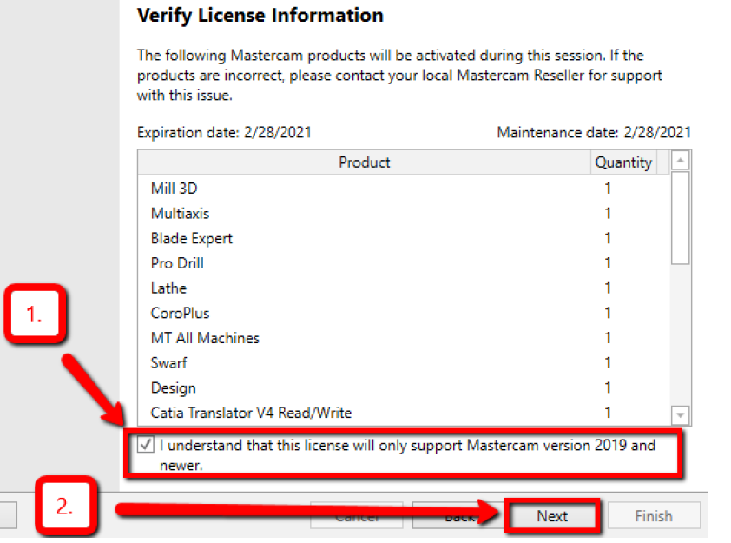Select the Swarf product row
The image size is (731, 543).
[404, 362]
